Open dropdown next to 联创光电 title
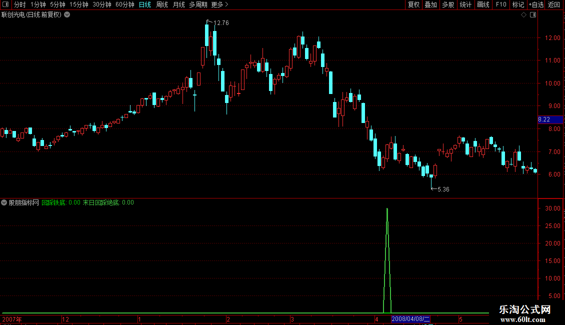This screenshot has height=325, width=565. (67, 15)
